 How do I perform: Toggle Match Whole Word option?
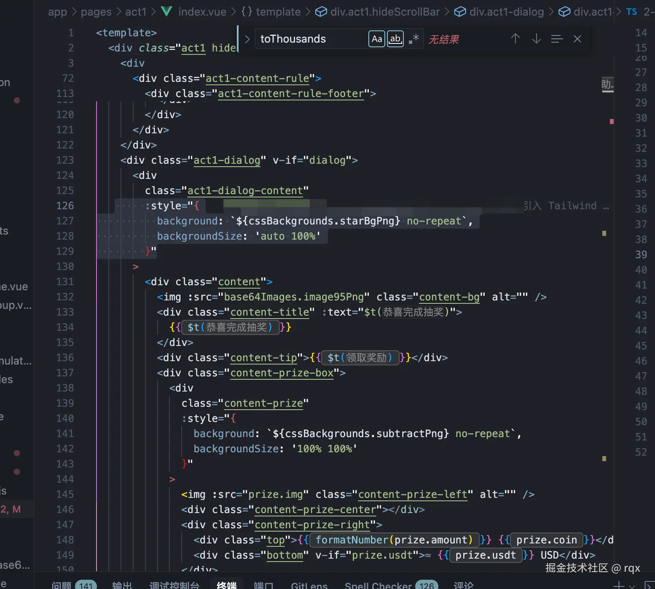click(395, 39)
